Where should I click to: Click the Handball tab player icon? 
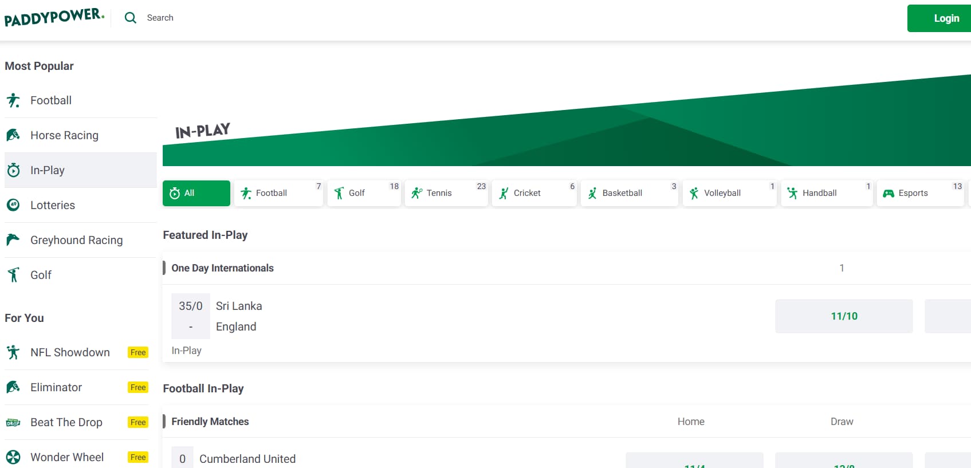[793, 194]
